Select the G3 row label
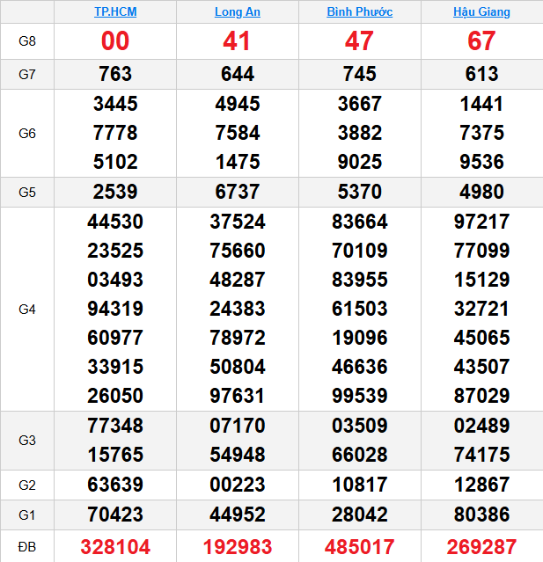This screenshot has width=543, height=562. (27, 440)
